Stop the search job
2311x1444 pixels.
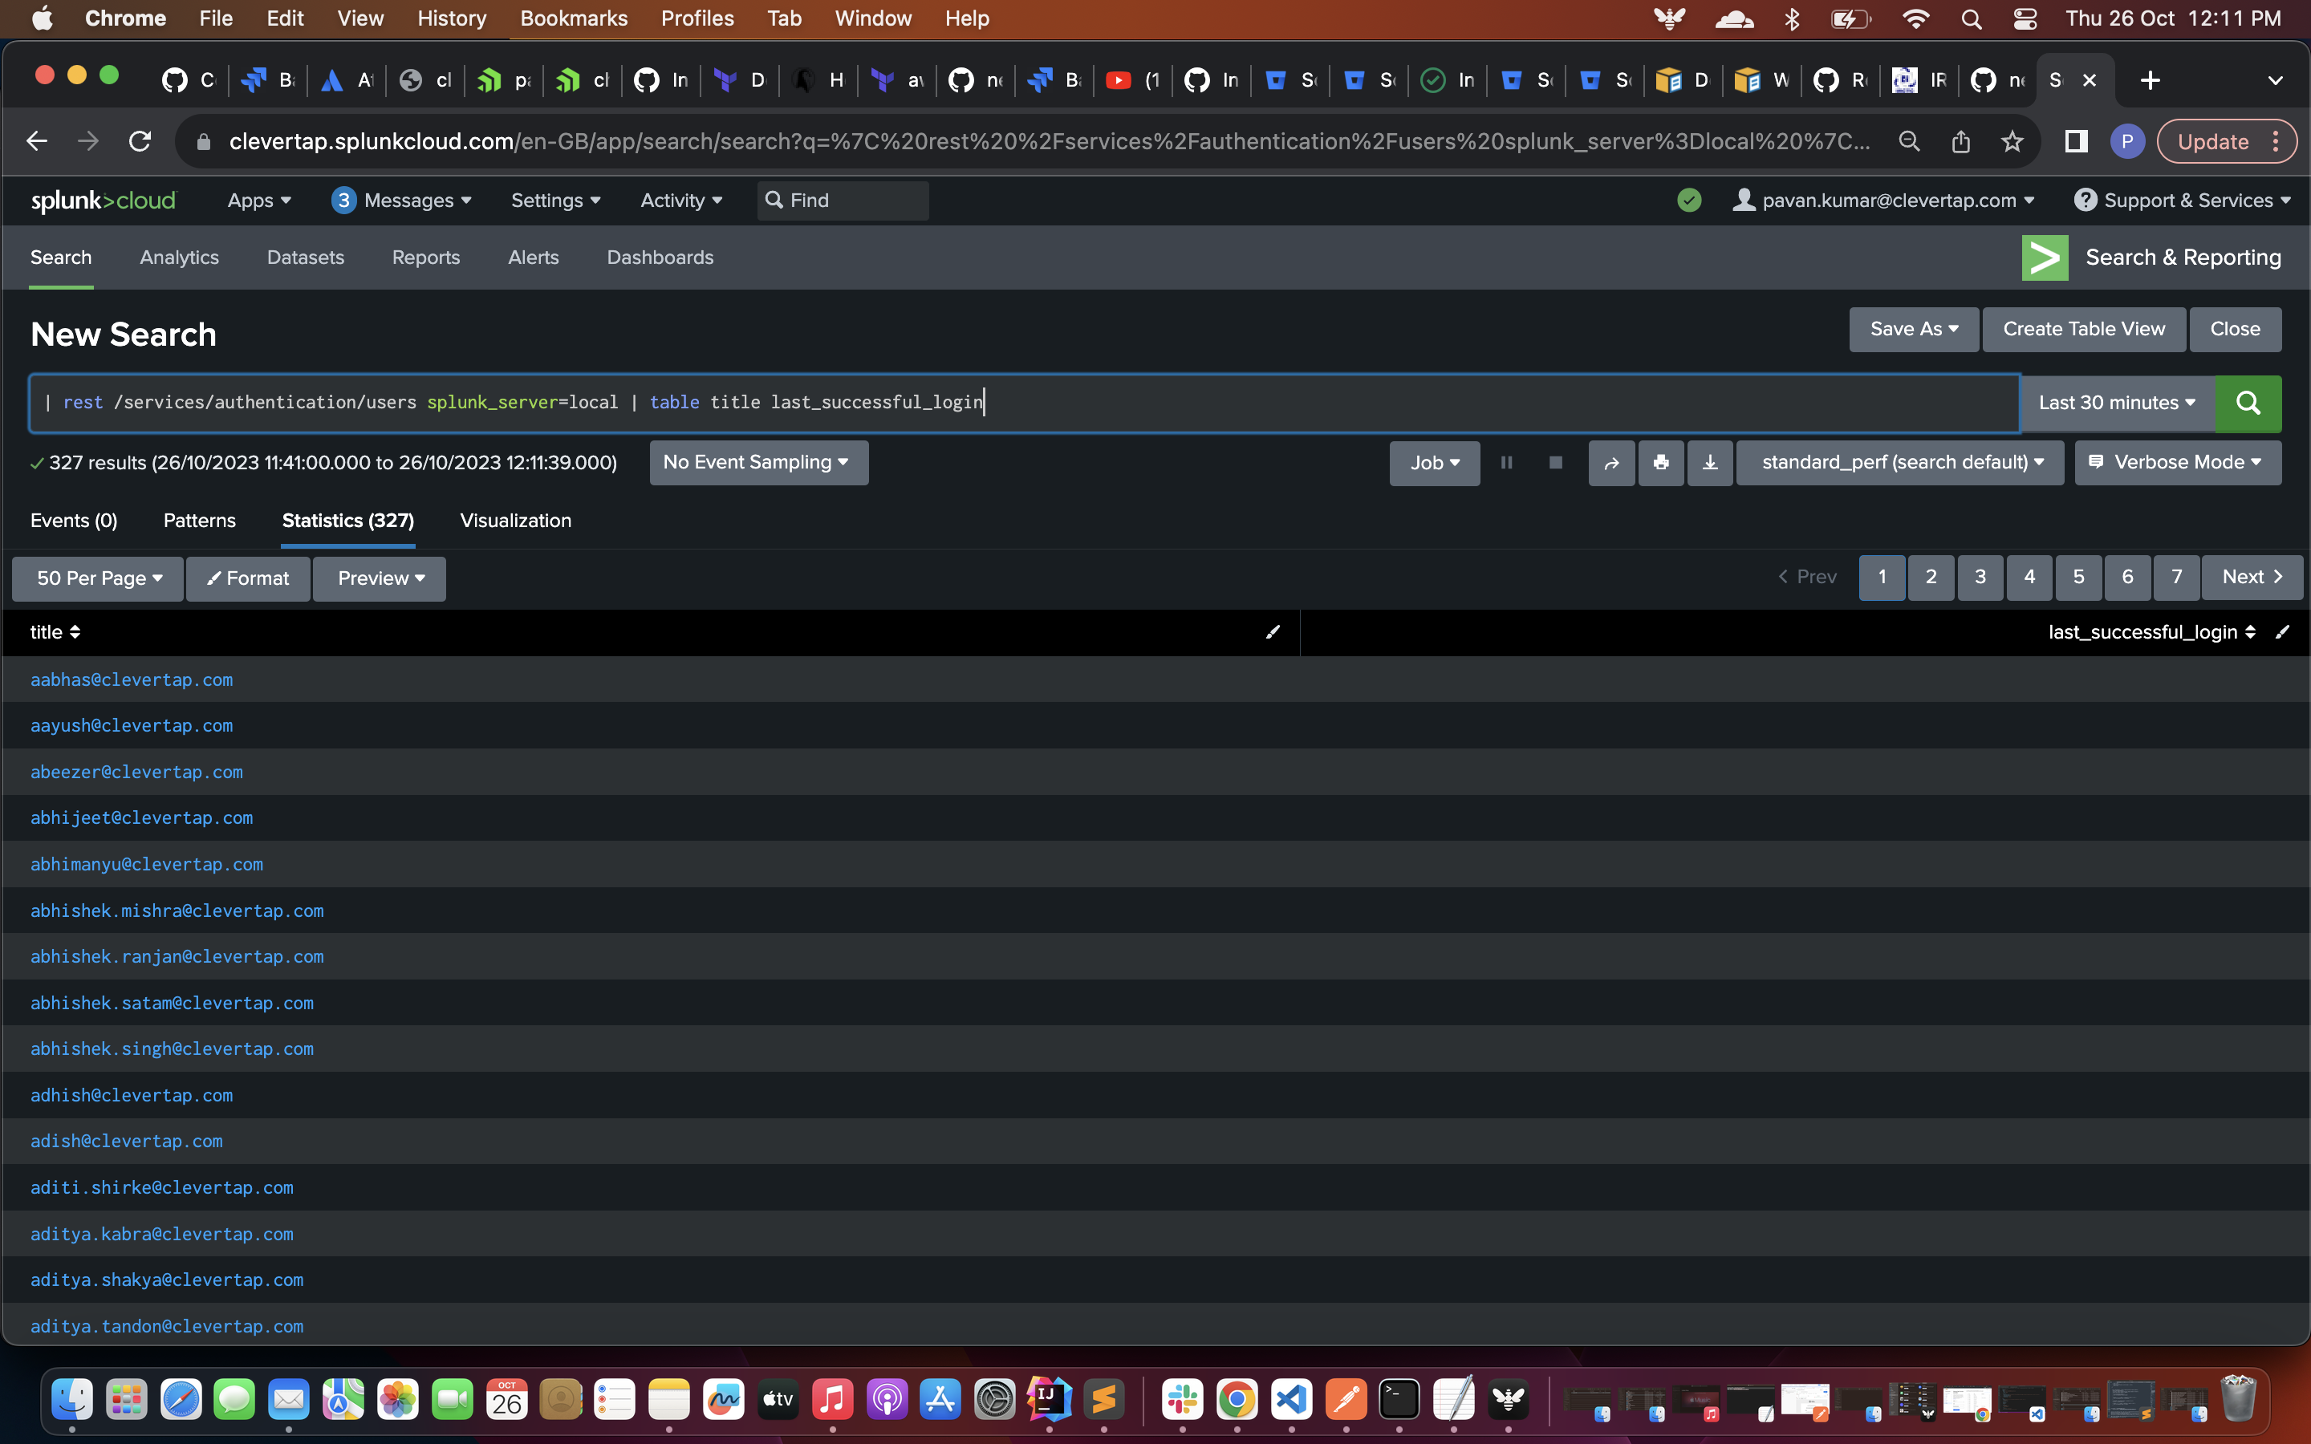[x=1554, y=463]
